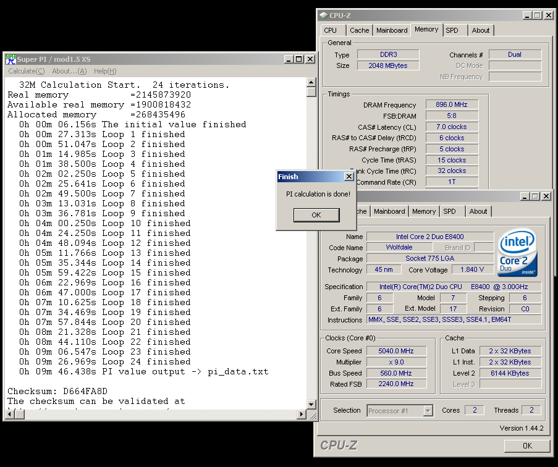Minimize the CPU-Z Memory window
The width and height of the screenshot is (558, 467).
[527, 15]
